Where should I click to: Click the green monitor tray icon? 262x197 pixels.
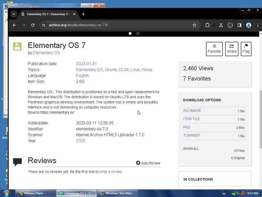click(x=233, y=193)
